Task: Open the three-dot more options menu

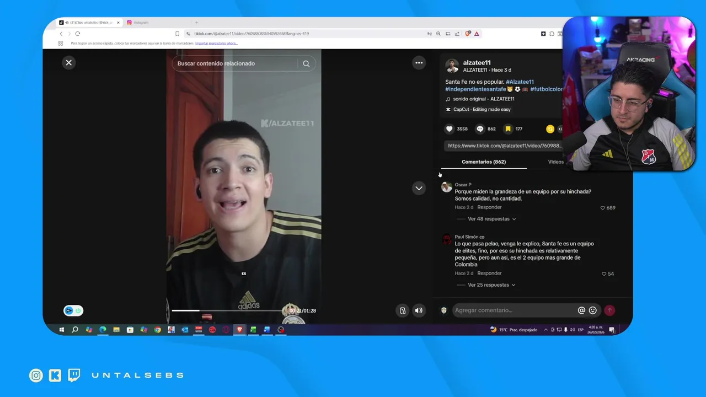Action: tap(419, 63)
